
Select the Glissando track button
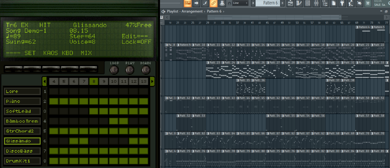pos(22,141)
